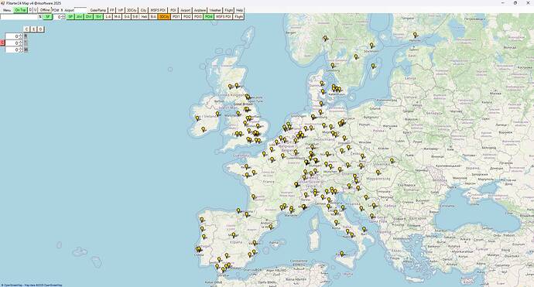The width and height of the screenshot is (534, 287).
Task: Click the red C button at left edge
Action: click(x=3, y=43)
